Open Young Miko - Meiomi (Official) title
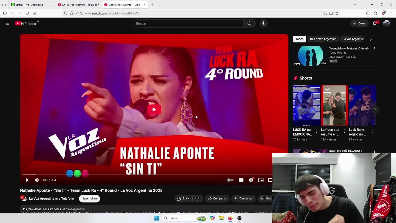Image resolution: width=396 pixels, height=223 pixels. pyautogui.click(x=349, y=48)
